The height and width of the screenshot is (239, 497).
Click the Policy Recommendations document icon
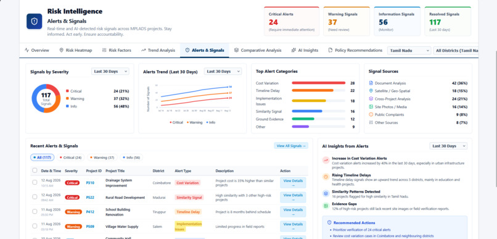331,50
